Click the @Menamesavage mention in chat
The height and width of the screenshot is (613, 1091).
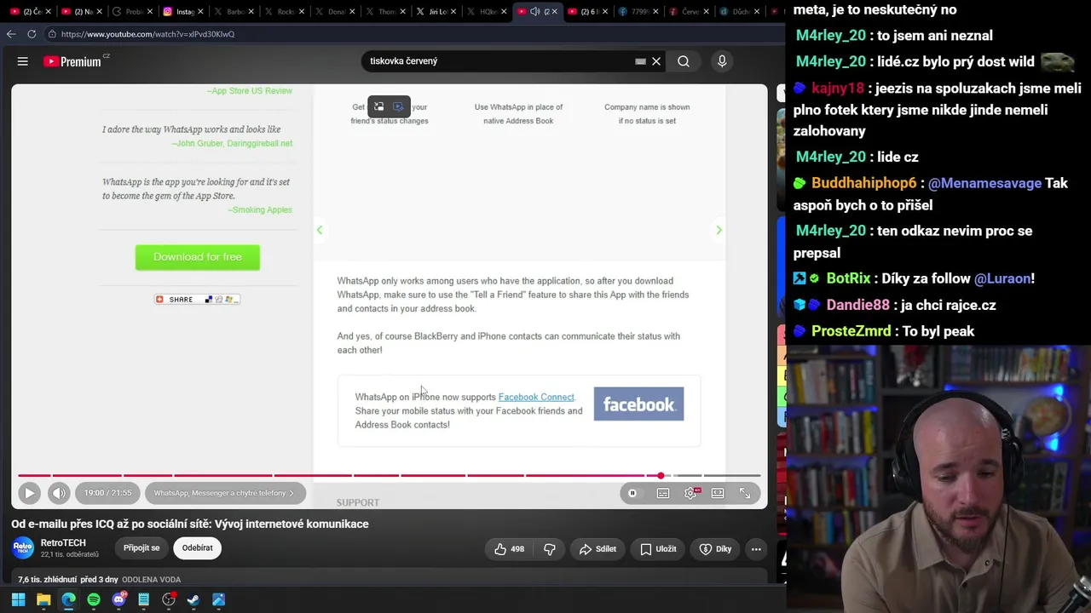click(984, 183)
